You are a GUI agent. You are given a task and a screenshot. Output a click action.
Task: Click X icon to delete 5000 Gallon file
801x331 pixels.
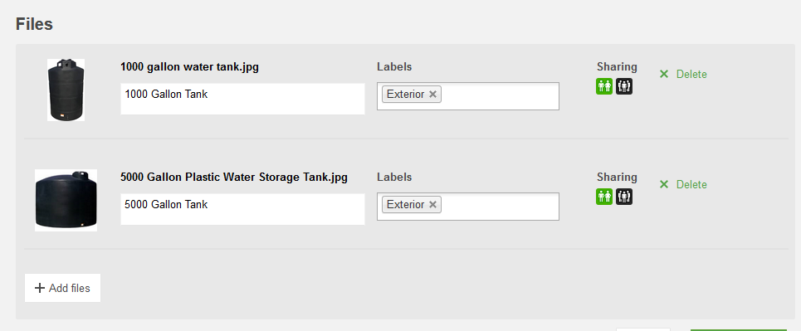pos(664,184)
